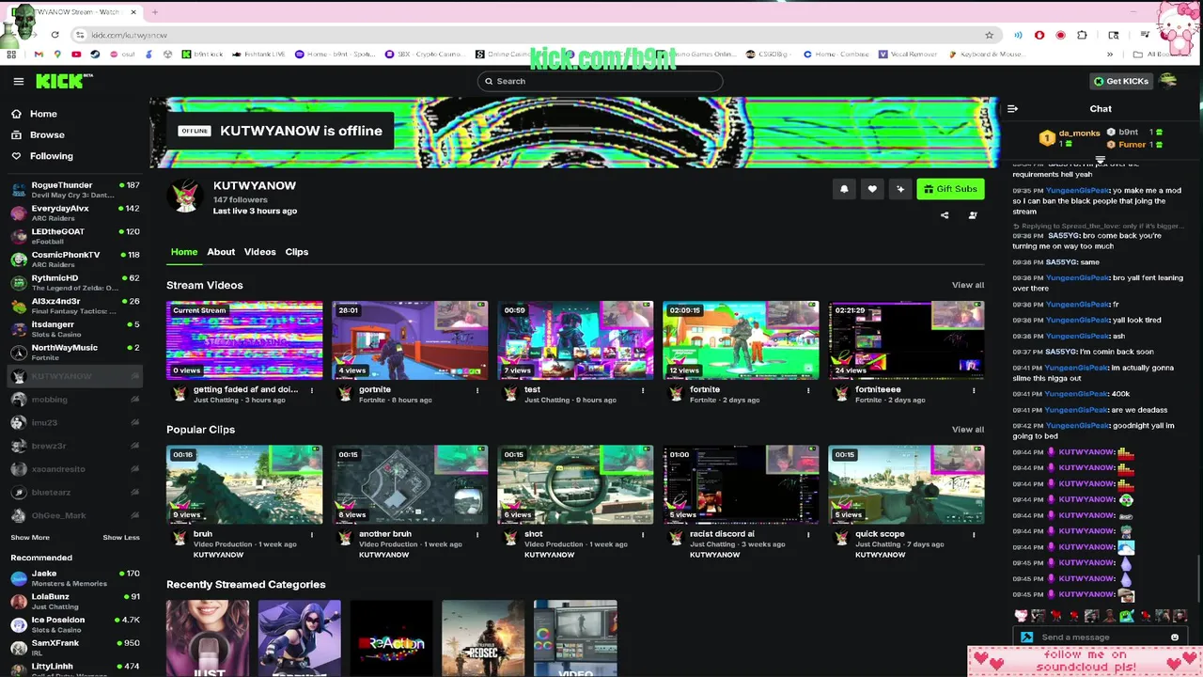The width and height of the screenshot is (1203, 677).
Task: Open the three-dot menu for bruh clip
Action: pos(312,535)
